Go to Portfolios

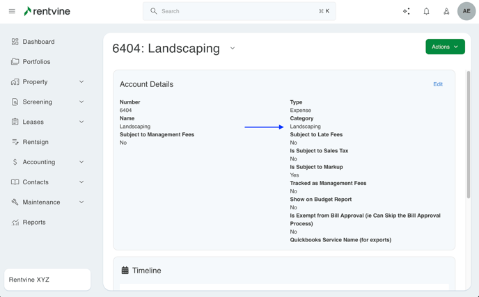coord(36,62)
